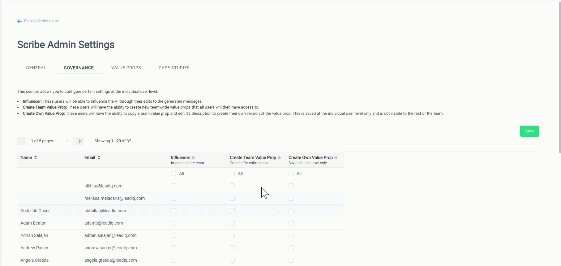Image resolution: width=561 pixels, height=266 pixels.
Task: Sort the table by Email column arrows
Action: point(99,157)
